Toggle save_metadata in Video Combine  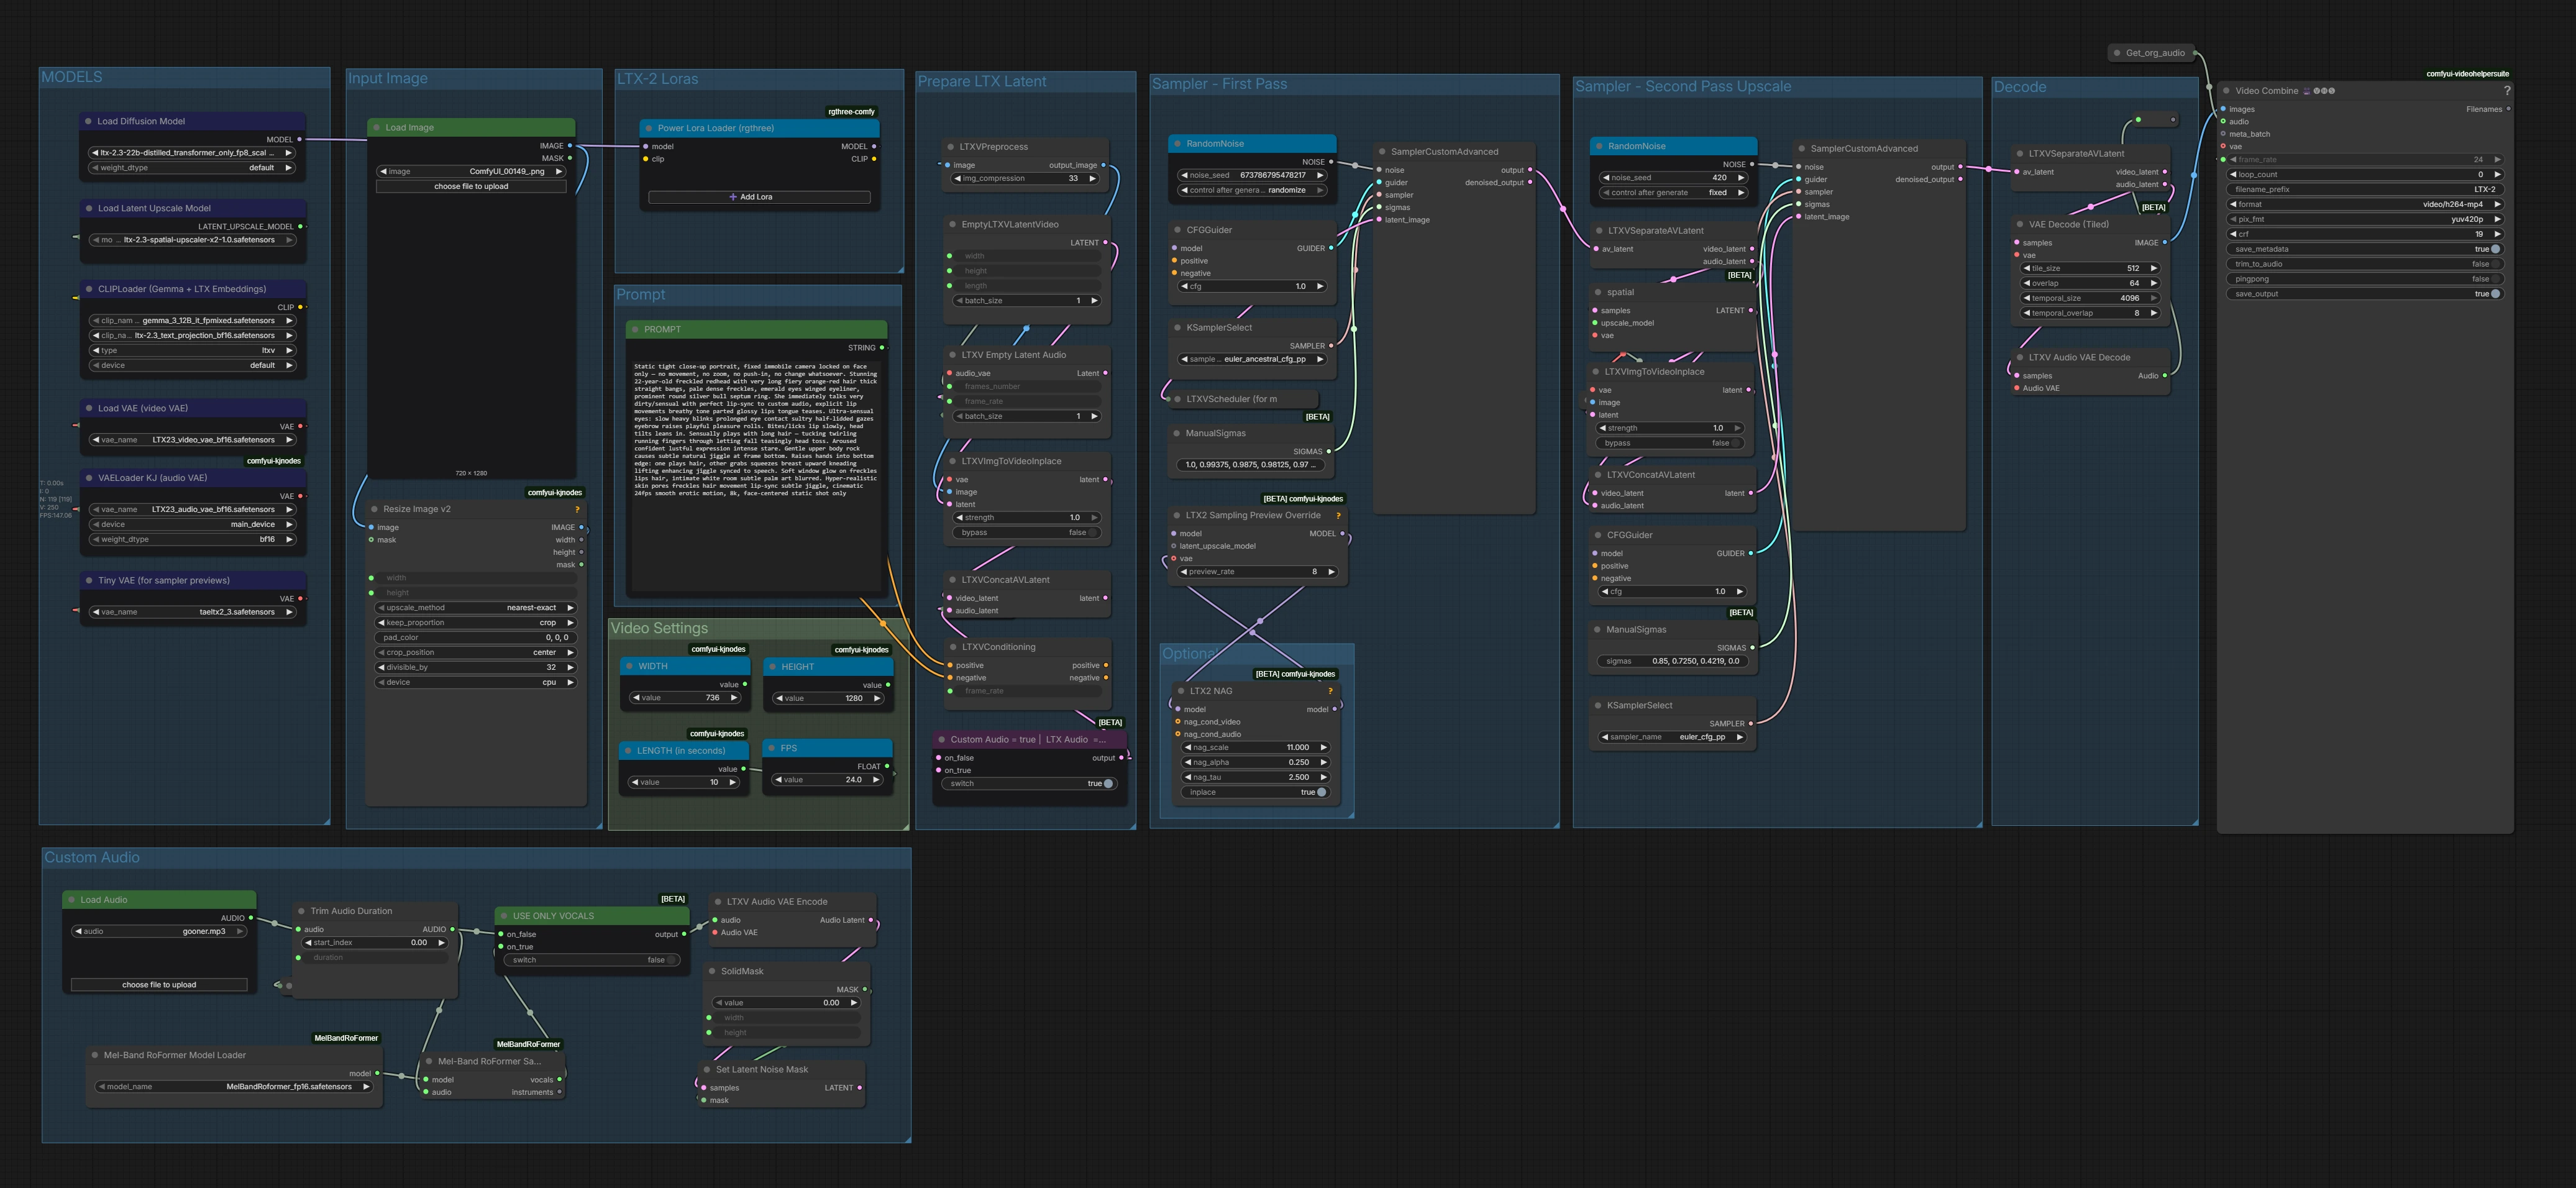[x=2495, y=249]
